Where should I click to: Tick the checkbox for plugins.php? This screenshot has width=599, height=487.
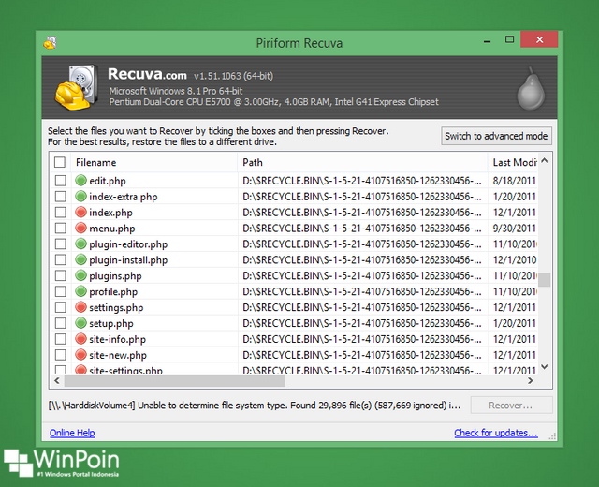(x=60, y=275)
